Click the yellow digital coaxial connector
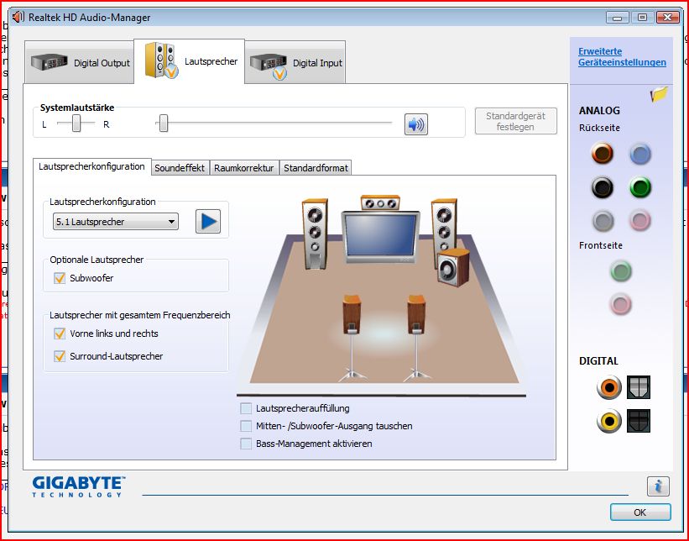This screenshot has width=689, height=541. click(609, 421)
